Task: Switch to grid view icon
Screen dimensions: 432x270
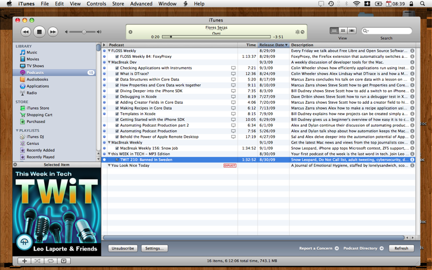Action: click(x=343, y=31)
